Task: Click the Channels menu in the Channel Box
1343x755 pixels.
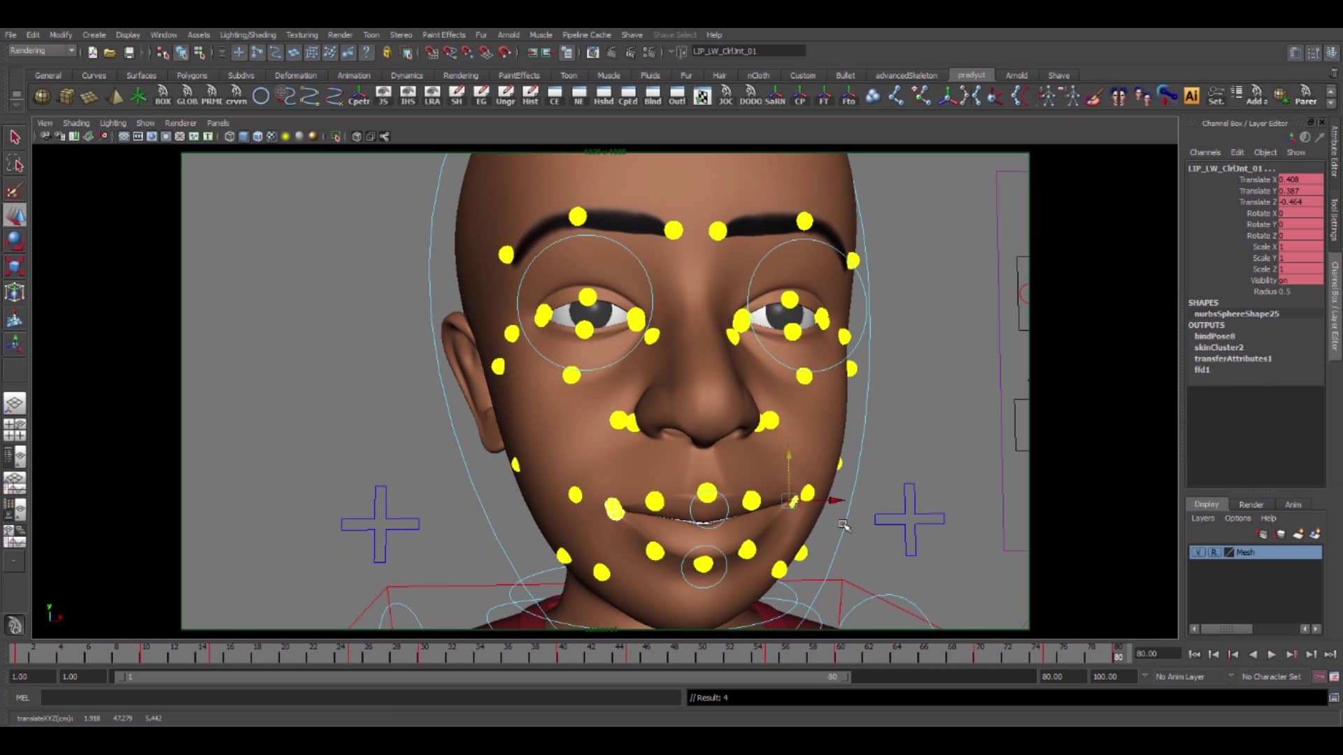Action: 1205,152
